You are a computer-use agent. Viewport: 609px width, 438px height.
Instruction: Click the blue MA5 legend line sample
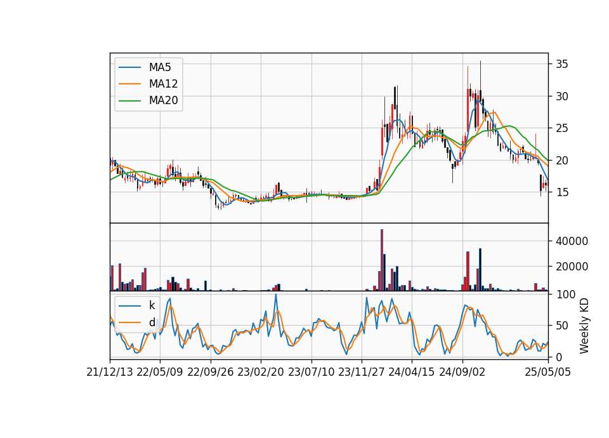pos(129,67)
